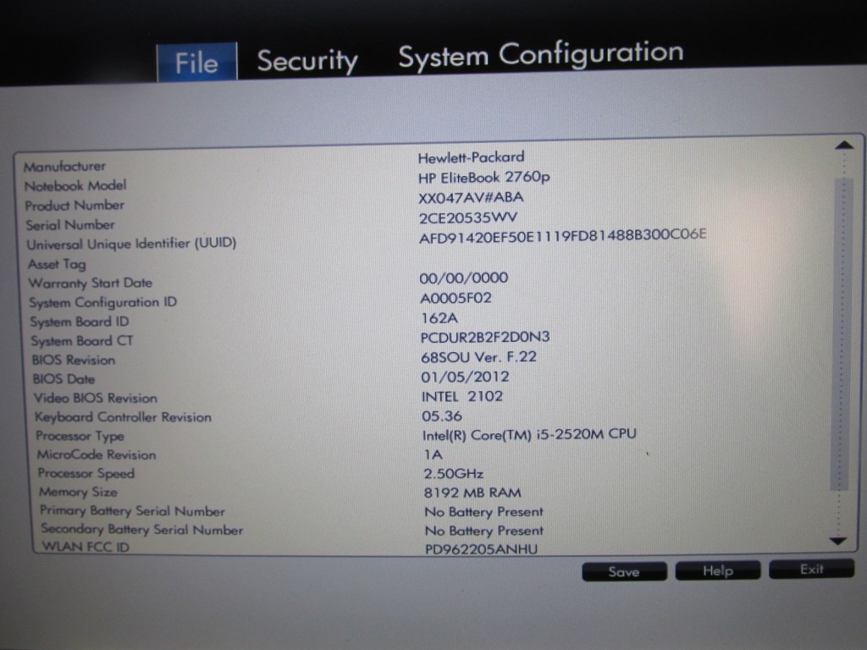Select the Serial Number value 2CE20535WV
The height and width of the screenshot is (650, 867).
click(468, 218)
